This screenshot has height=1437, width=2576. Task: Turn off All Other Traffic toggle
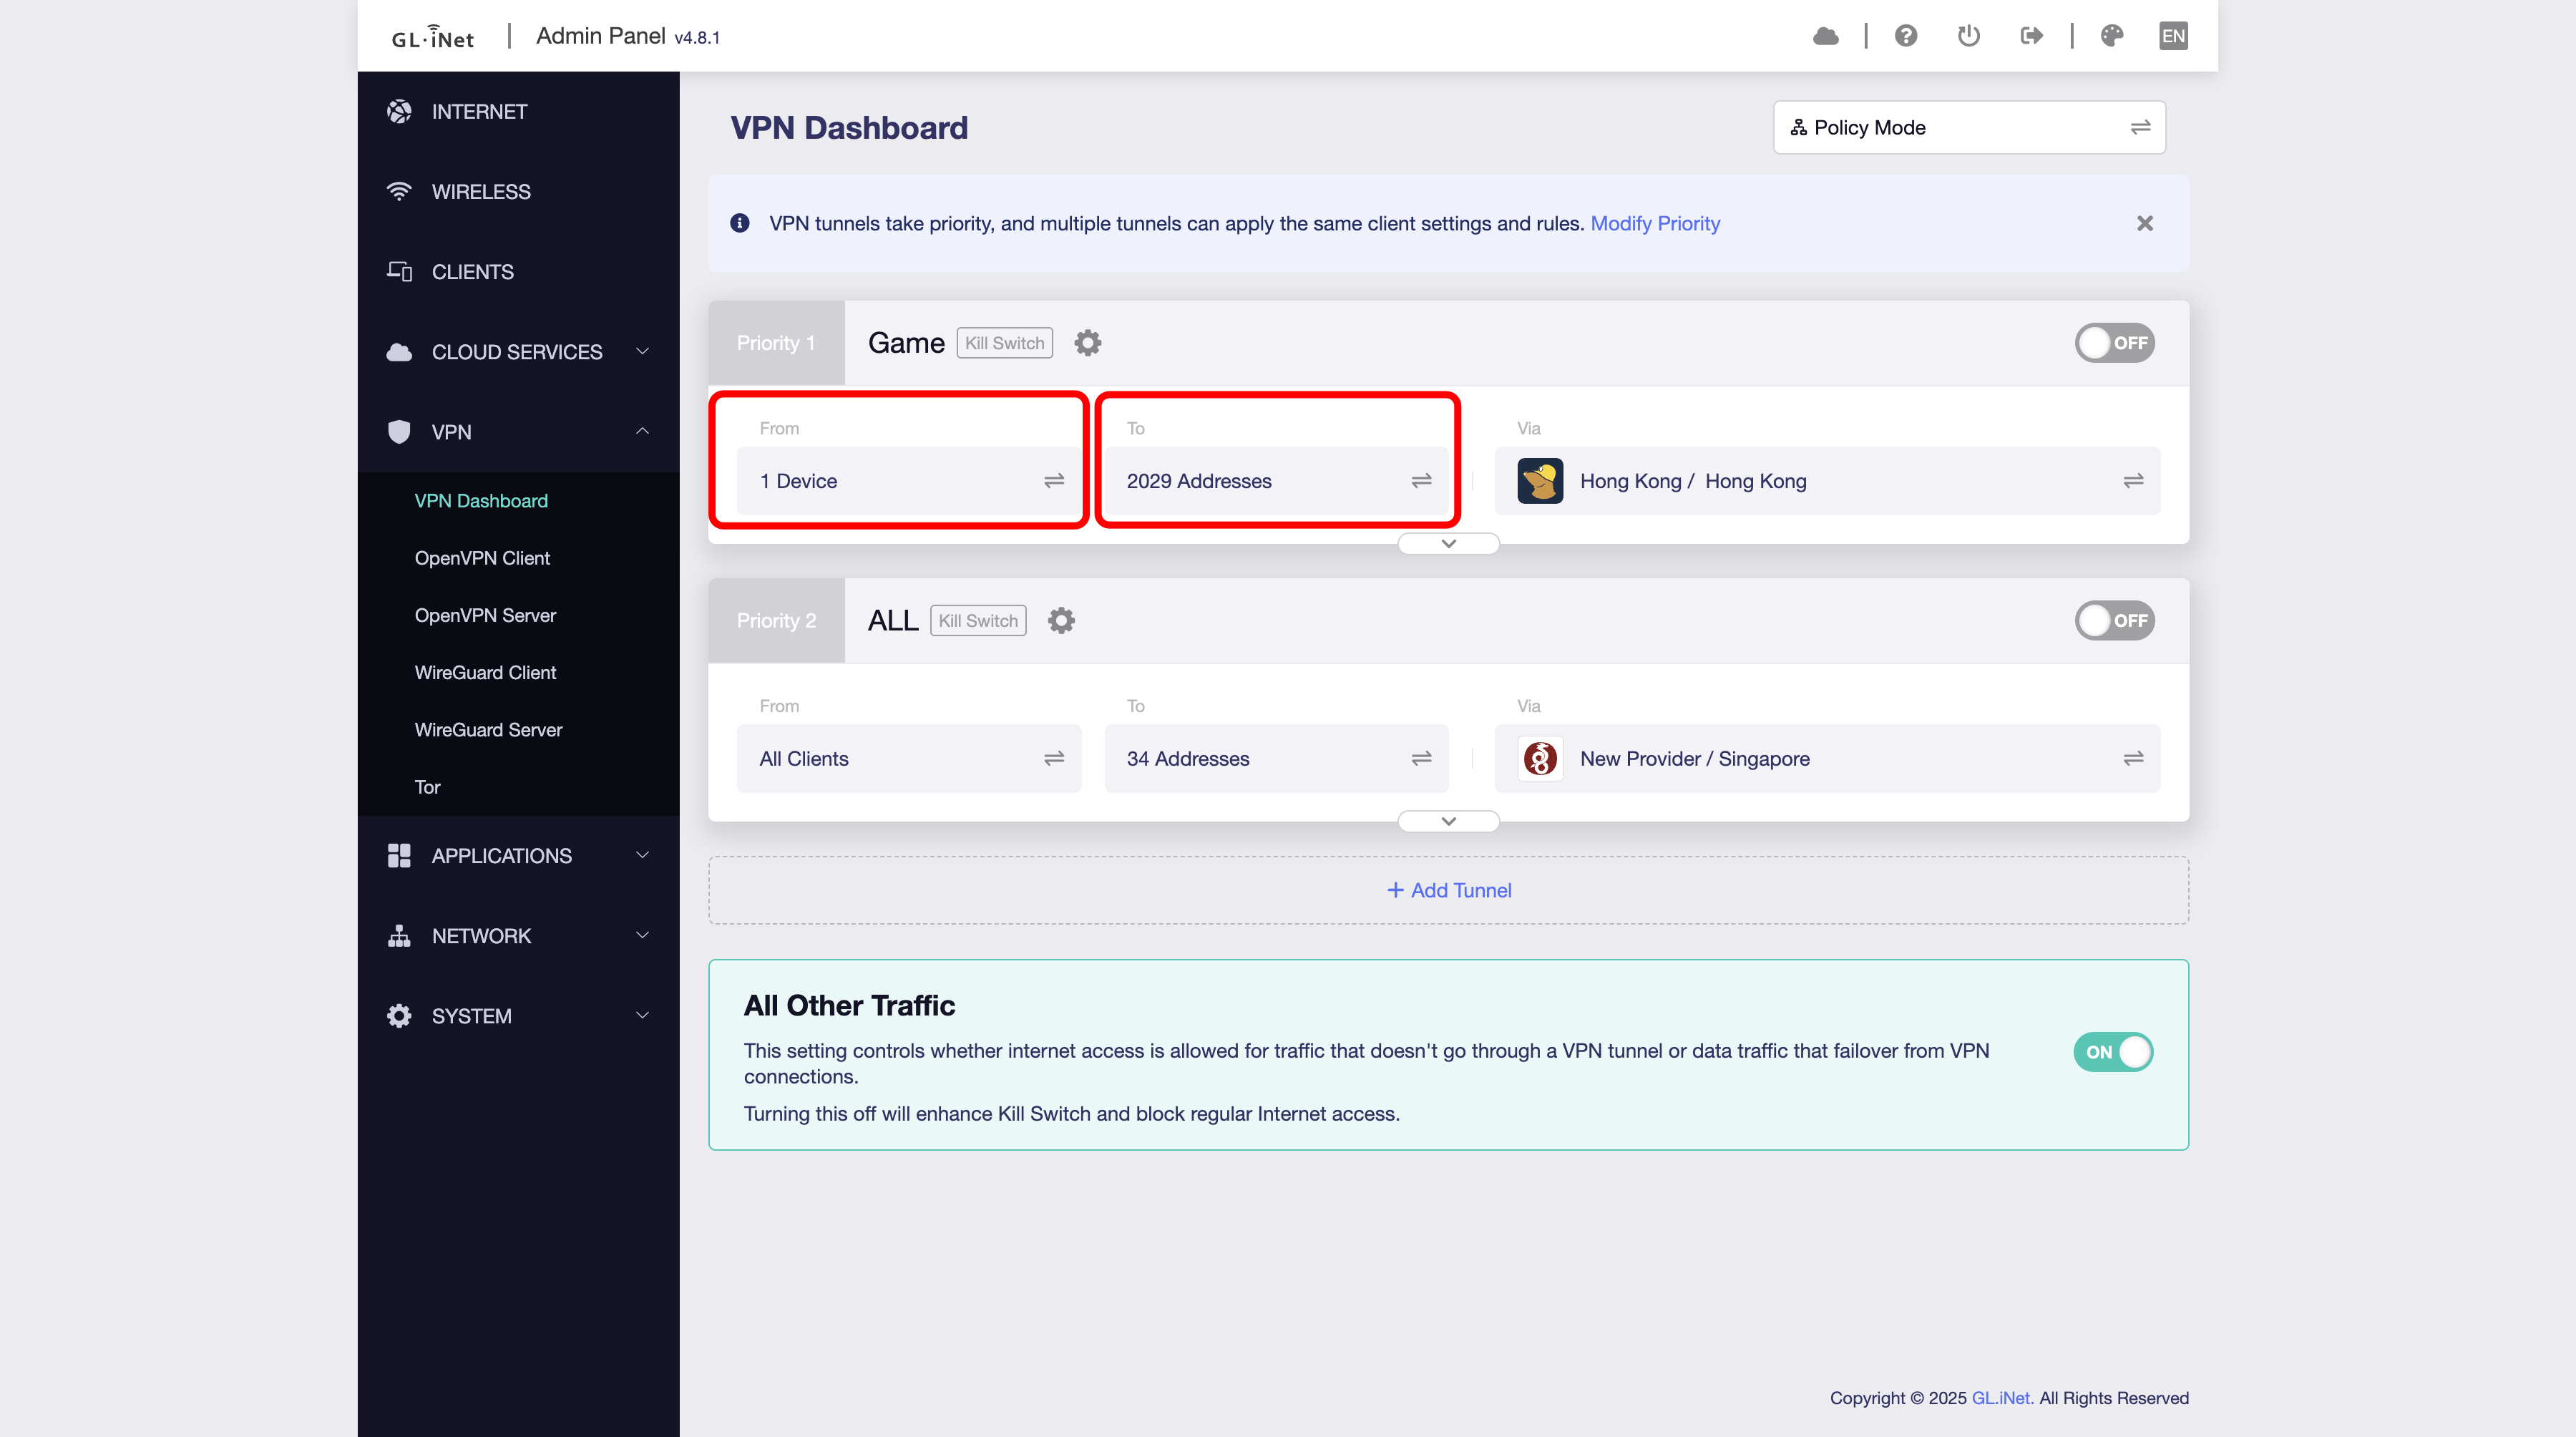pos(2112,1052)
